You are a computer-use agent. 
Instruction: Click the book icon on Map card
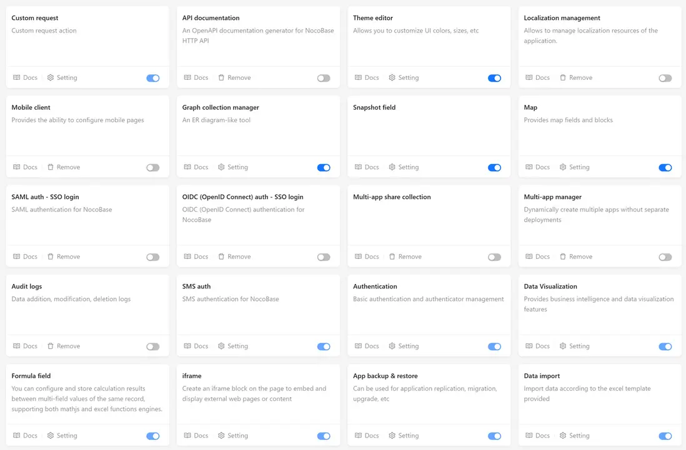[x=529, y=167]
